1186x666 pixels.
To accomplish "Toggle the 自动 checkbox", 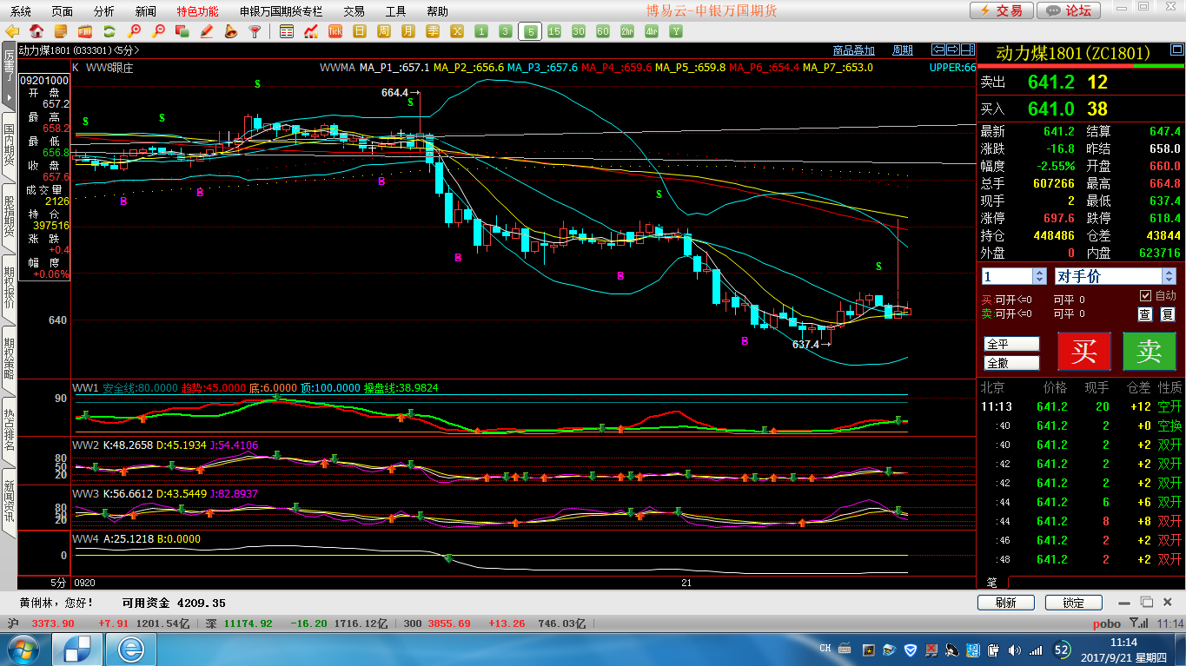I will point(1145,296).
